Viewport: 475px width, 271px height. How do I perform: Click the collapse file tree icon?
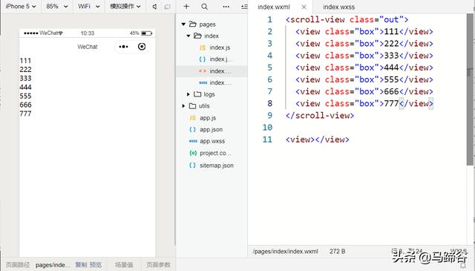(x=244, y=7)
